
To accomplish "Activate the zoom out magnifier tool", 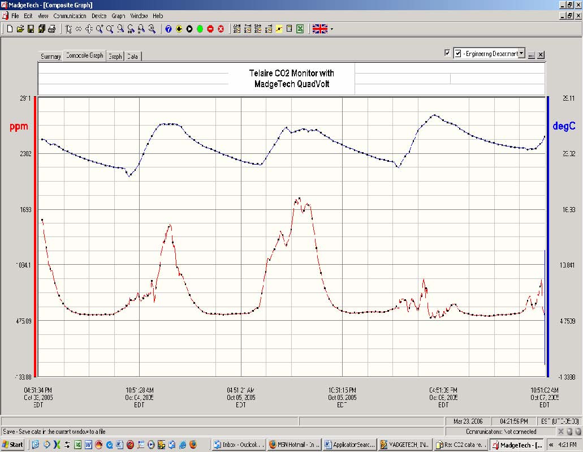I will [110, 29].
